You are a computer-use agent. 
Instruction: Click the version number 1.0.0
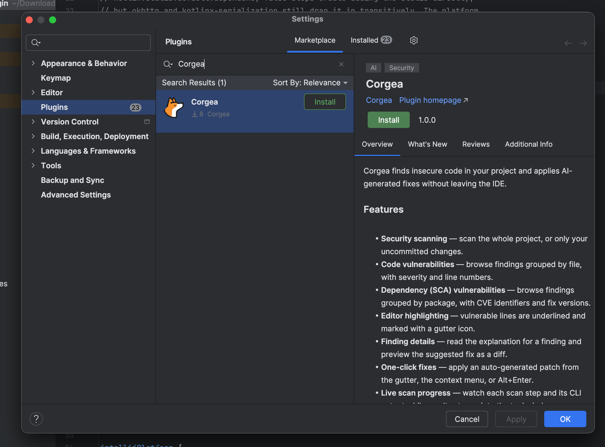[x=427, y=120]
